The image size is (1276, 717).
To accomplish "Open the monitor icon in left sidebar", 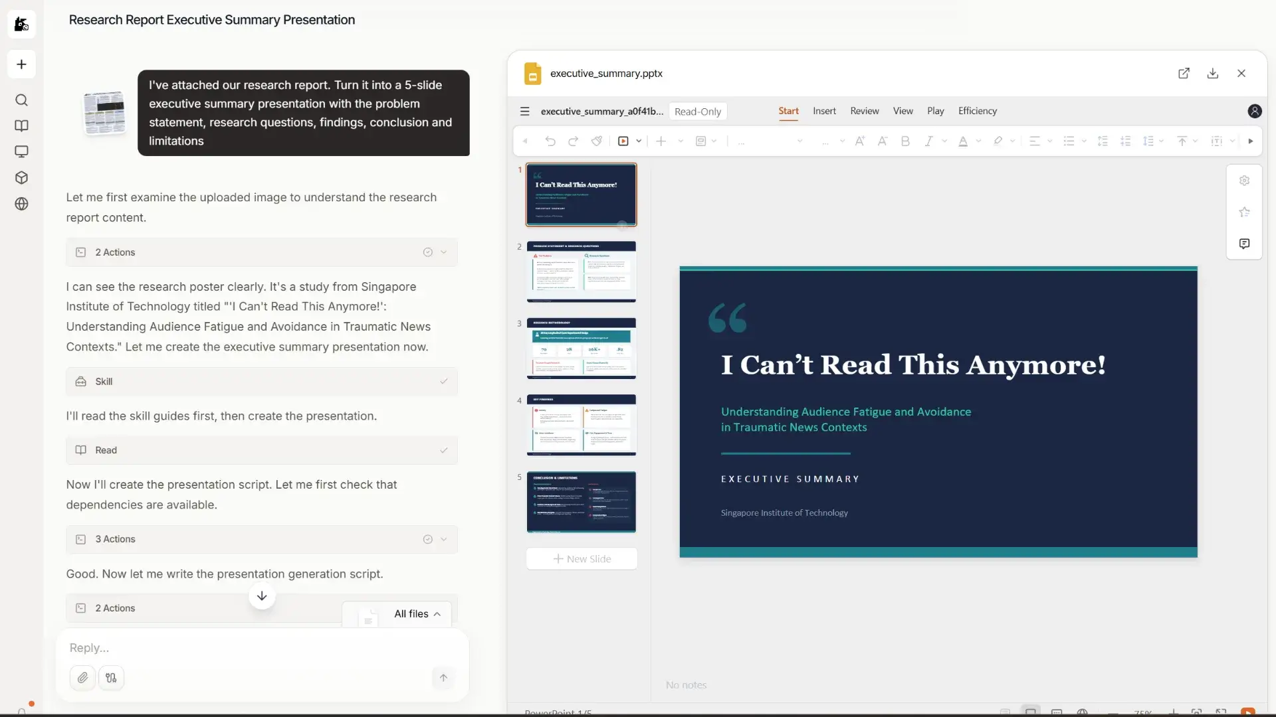I will click(21, 152).
